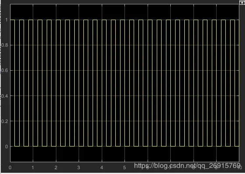Screen dimensions: 245x174
Task: Click the maximize axes icon at scope corner
Action: click(242, 3)
